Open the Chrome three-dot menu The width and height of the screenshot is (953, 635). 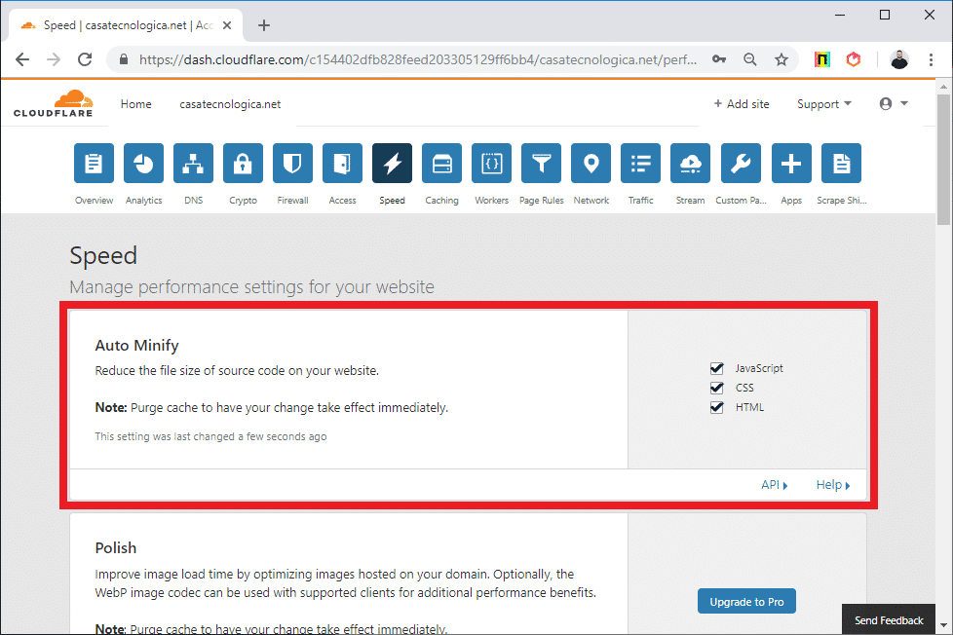pyautogui.click(x=931, y=59)
